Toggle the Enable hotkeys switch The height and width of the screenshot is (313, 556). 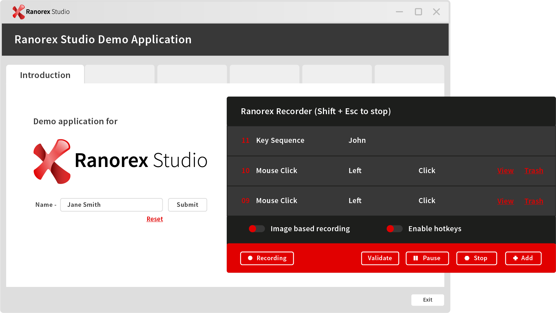click(x=395, y=229)
